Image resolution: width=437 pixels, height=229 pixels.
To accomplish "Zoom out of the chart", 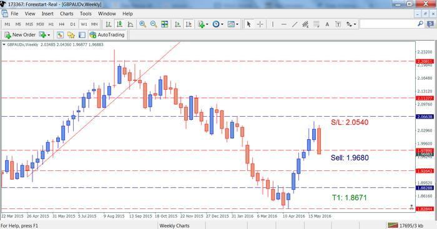I will (x=154, y=24).
